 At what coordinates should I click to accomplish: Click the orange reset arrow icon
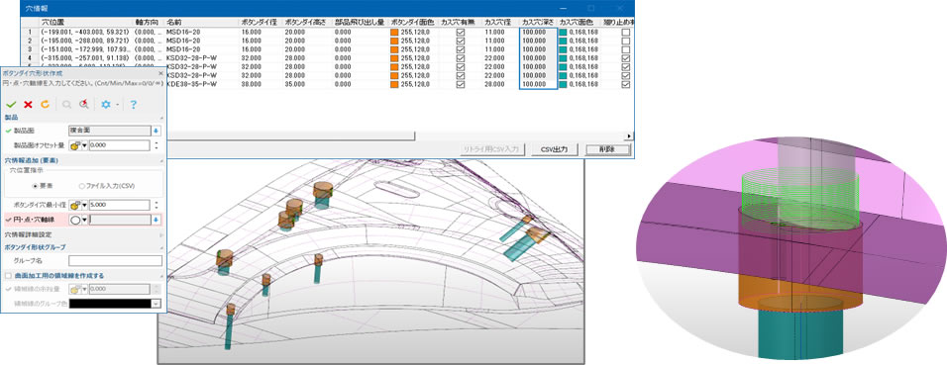45,105
